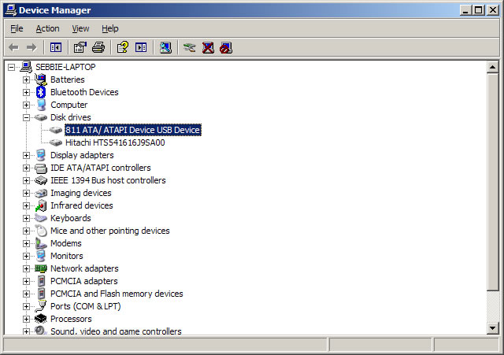Expand the Imaging devices category

click(x=26, y=193)
